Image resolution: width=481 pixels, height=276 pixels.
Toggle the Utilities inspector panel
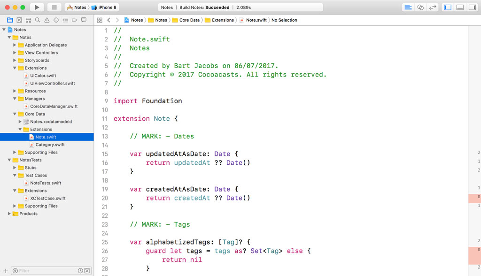[473, 7]
